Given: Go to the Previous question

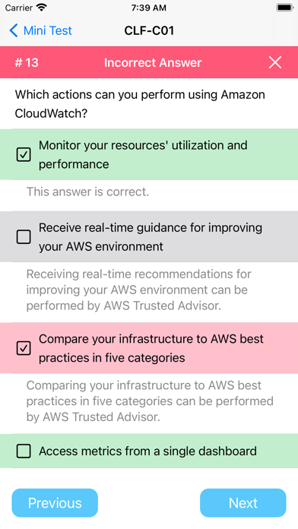Looking at the screenshot, I should [x=55, y=502].
